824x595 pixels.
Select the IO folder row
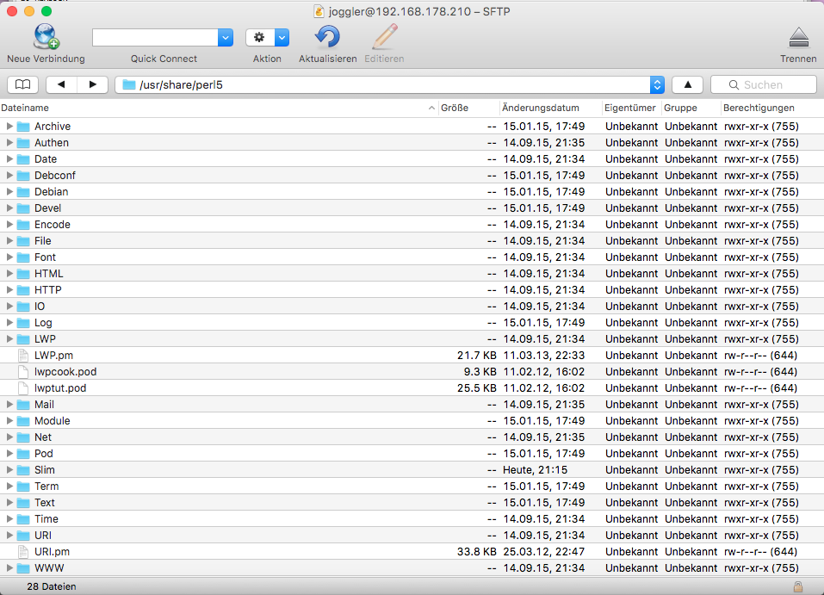(x=412, y=306)
